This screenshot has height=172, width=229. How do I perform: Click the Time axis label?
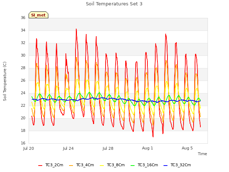tap(203, 154)
